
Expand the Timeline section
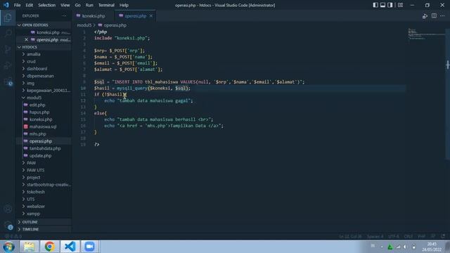pyautogui.click(x=44, y=229)
